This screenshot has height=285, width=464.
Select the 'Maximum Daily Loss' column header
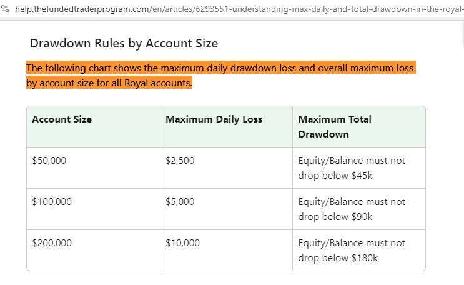214,119
